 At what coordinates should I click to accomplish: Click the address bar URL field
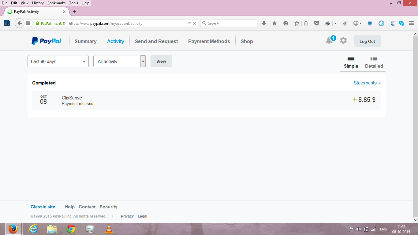(127, 23)
